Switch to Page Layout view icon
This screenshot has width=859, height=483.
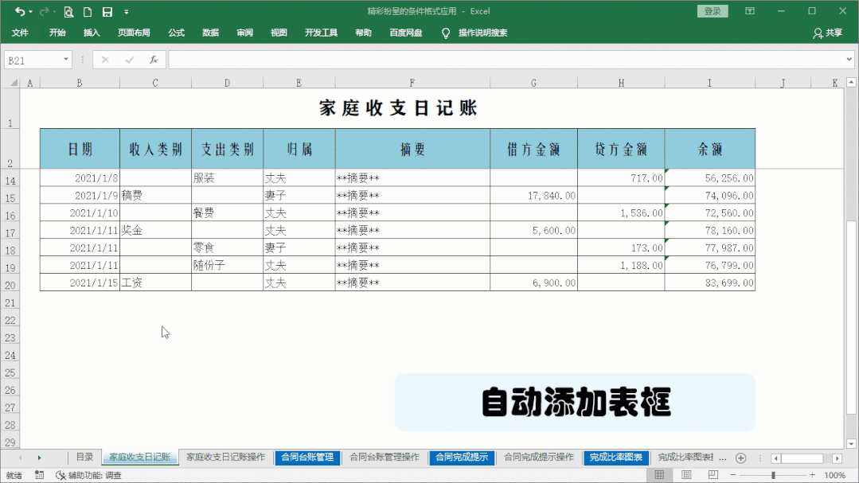[686, 475]
